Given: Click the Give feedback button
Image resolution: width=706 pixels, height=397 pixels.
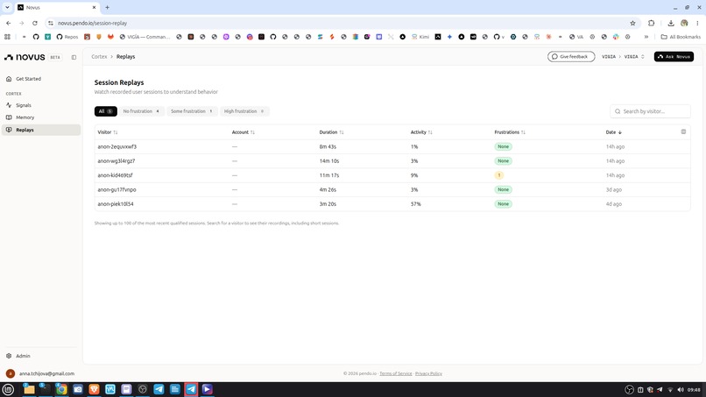Looking at the screenshot, I should pyautogui.click(x=571, y=57).
